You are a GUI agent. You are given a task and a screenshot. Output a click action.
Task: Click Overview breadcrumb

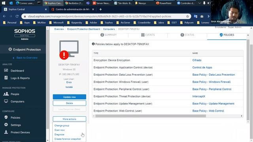tap(59, 29)
